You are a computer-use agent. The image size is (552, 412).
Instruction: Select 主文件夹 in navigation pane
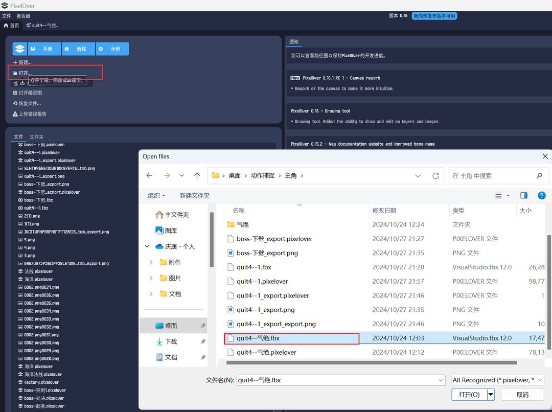click(x=172, y=215)
